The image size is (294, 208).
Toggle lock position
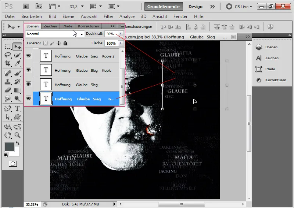59,43
